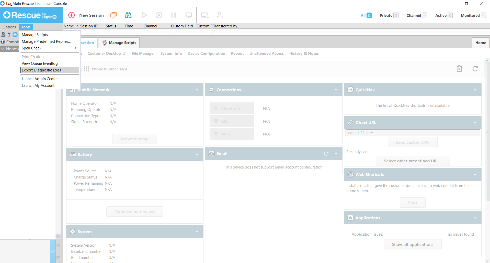Click the main panel vertical scrollbar

click(487, 132)
